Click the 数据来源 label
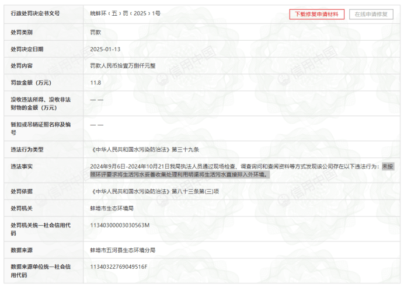 coord(22,250)
